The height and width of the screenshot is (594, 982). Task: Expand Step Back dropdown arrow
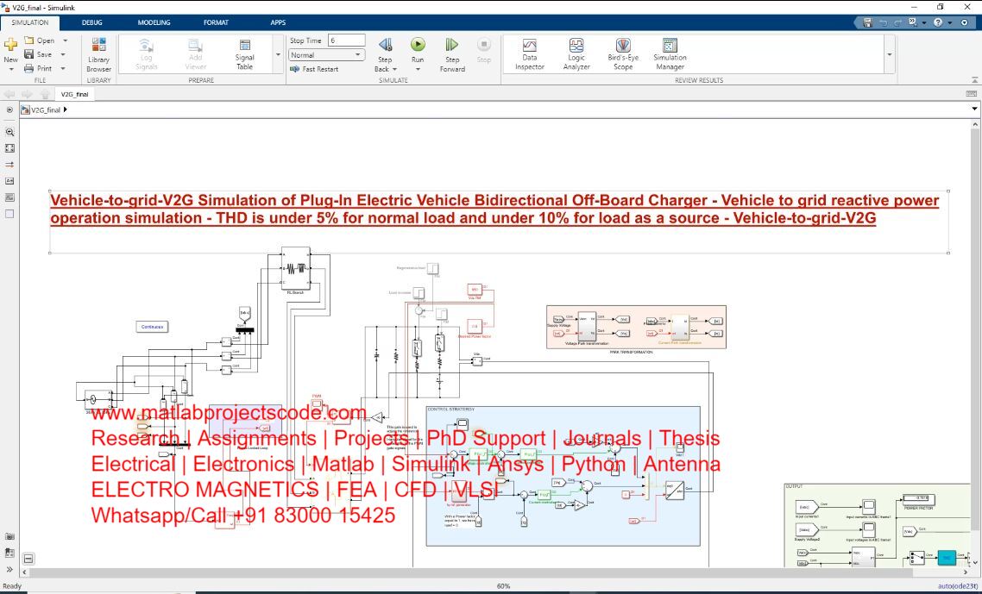click(395, 69)
